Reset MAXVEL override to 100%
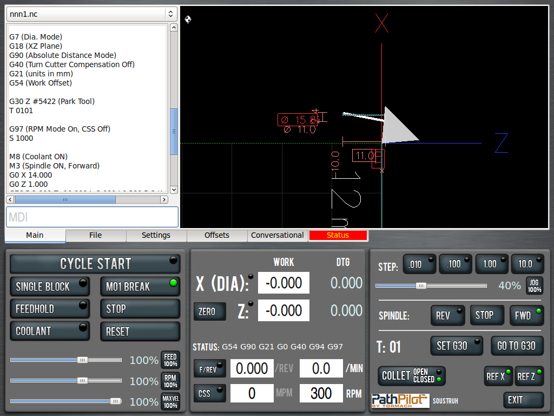554x416 pixels. (170, 402)
